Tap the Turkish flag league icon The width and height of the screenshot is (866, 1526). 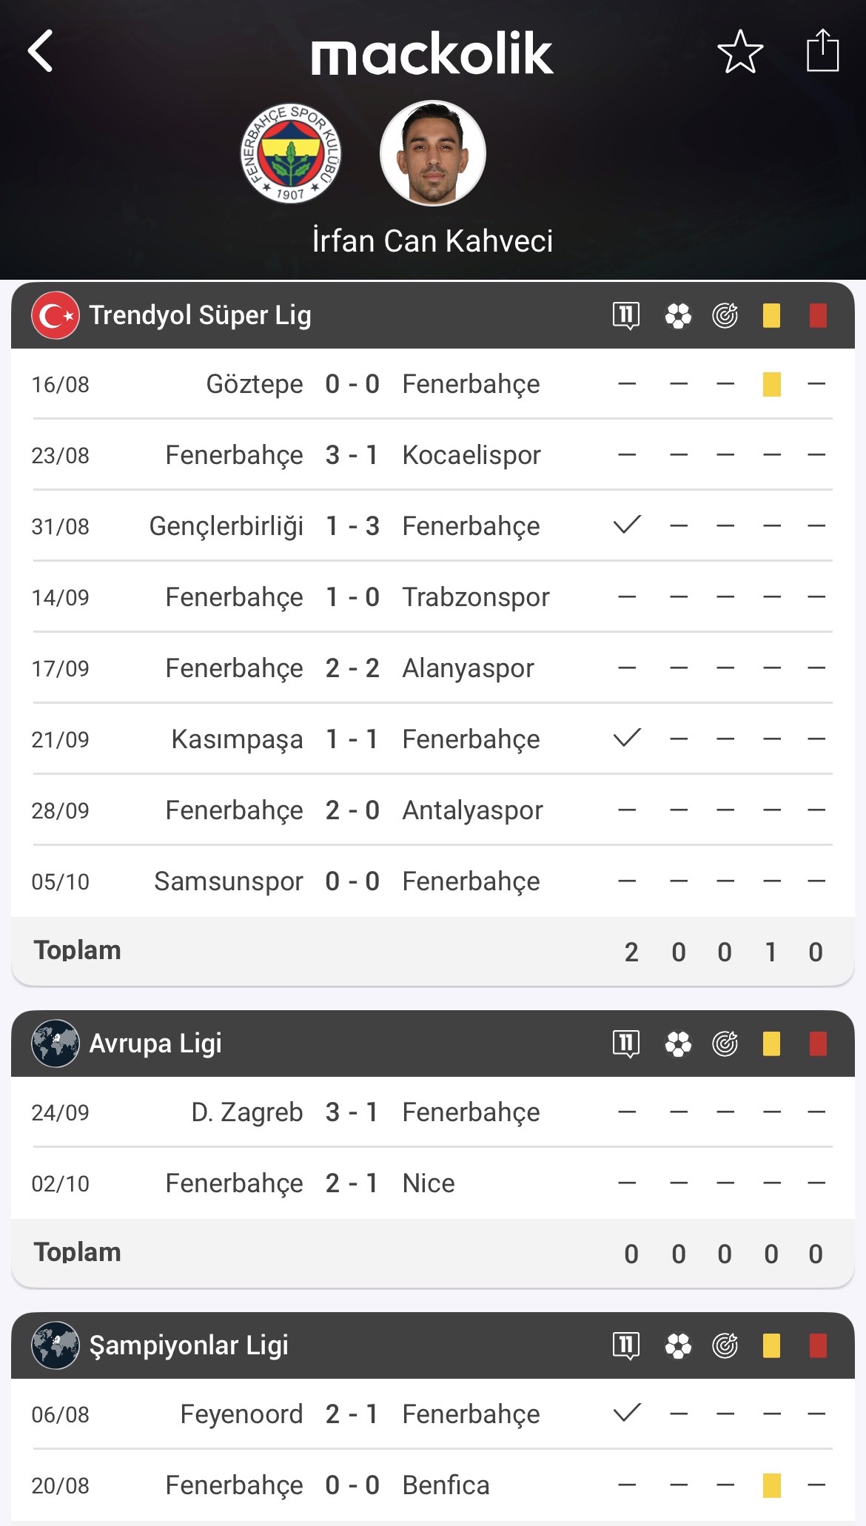(x=56, y=315)
